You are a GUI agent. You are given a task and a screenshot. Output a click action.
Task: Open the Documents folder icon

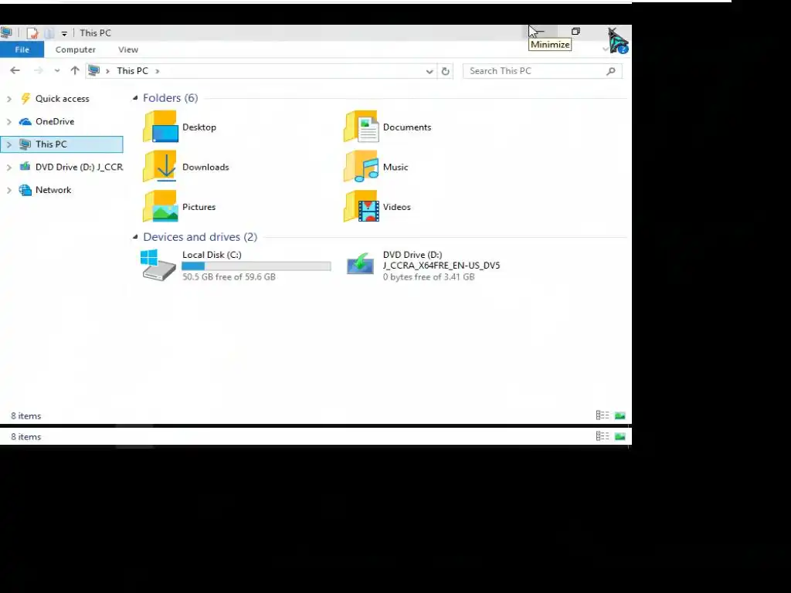coord(362,127)
